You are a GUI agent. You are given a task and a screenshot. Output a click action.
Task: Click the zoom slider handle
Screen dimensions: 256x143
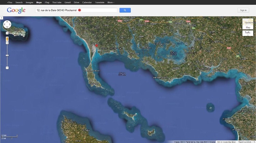point(7,55)
